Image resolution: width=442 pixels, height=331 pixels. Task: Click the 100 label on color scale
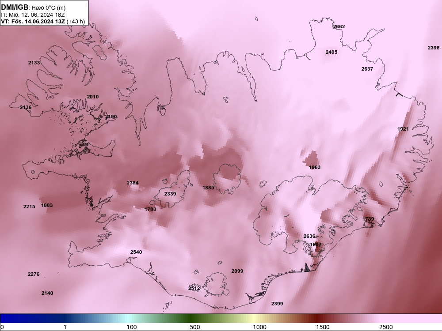[132, 327]
